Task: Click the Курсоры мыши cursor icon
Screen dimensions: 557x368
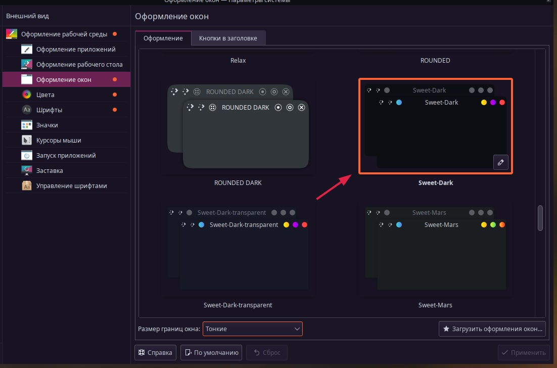Action: click(27, 140)
